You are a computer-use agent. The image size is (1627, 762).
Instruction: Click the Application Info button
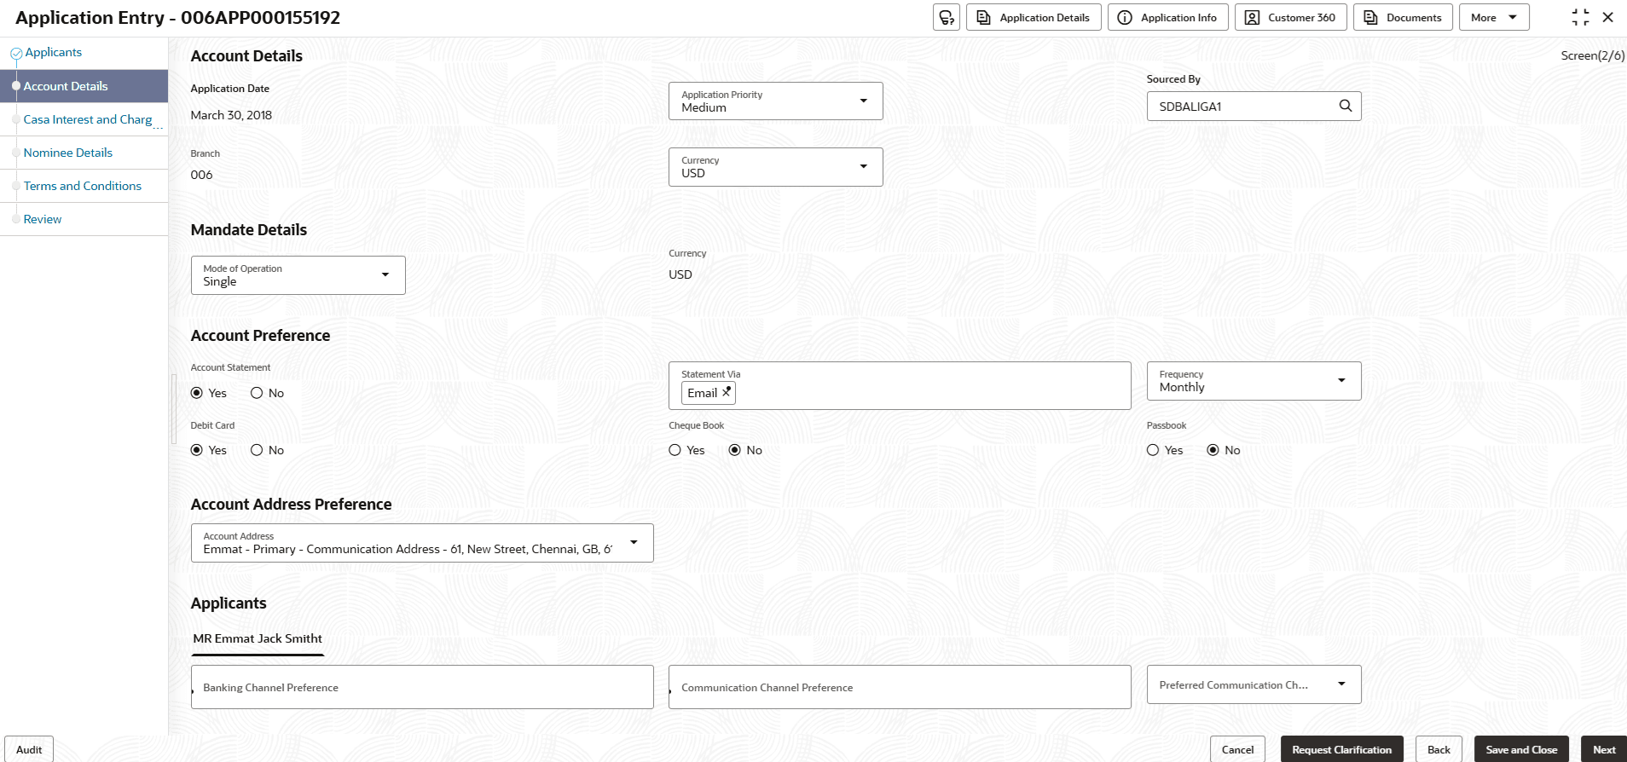[x=1168, y=17]
